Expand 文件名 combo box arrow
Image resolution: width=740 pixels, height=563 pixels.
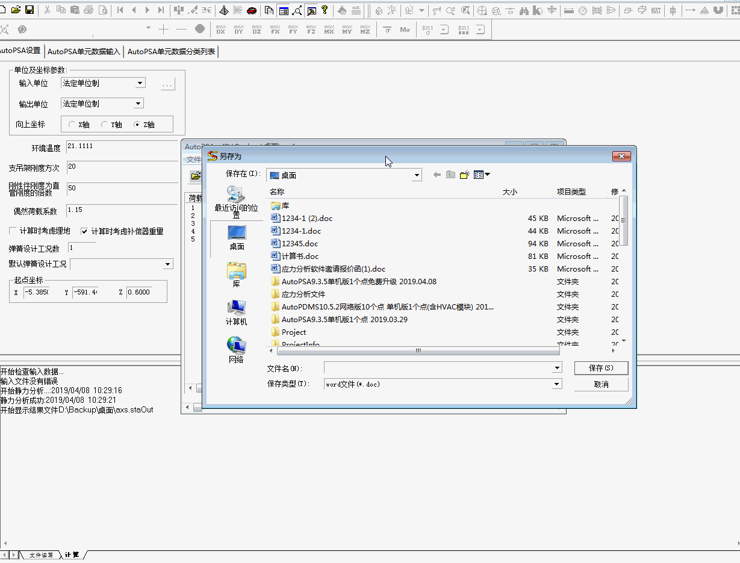(557, 368)
